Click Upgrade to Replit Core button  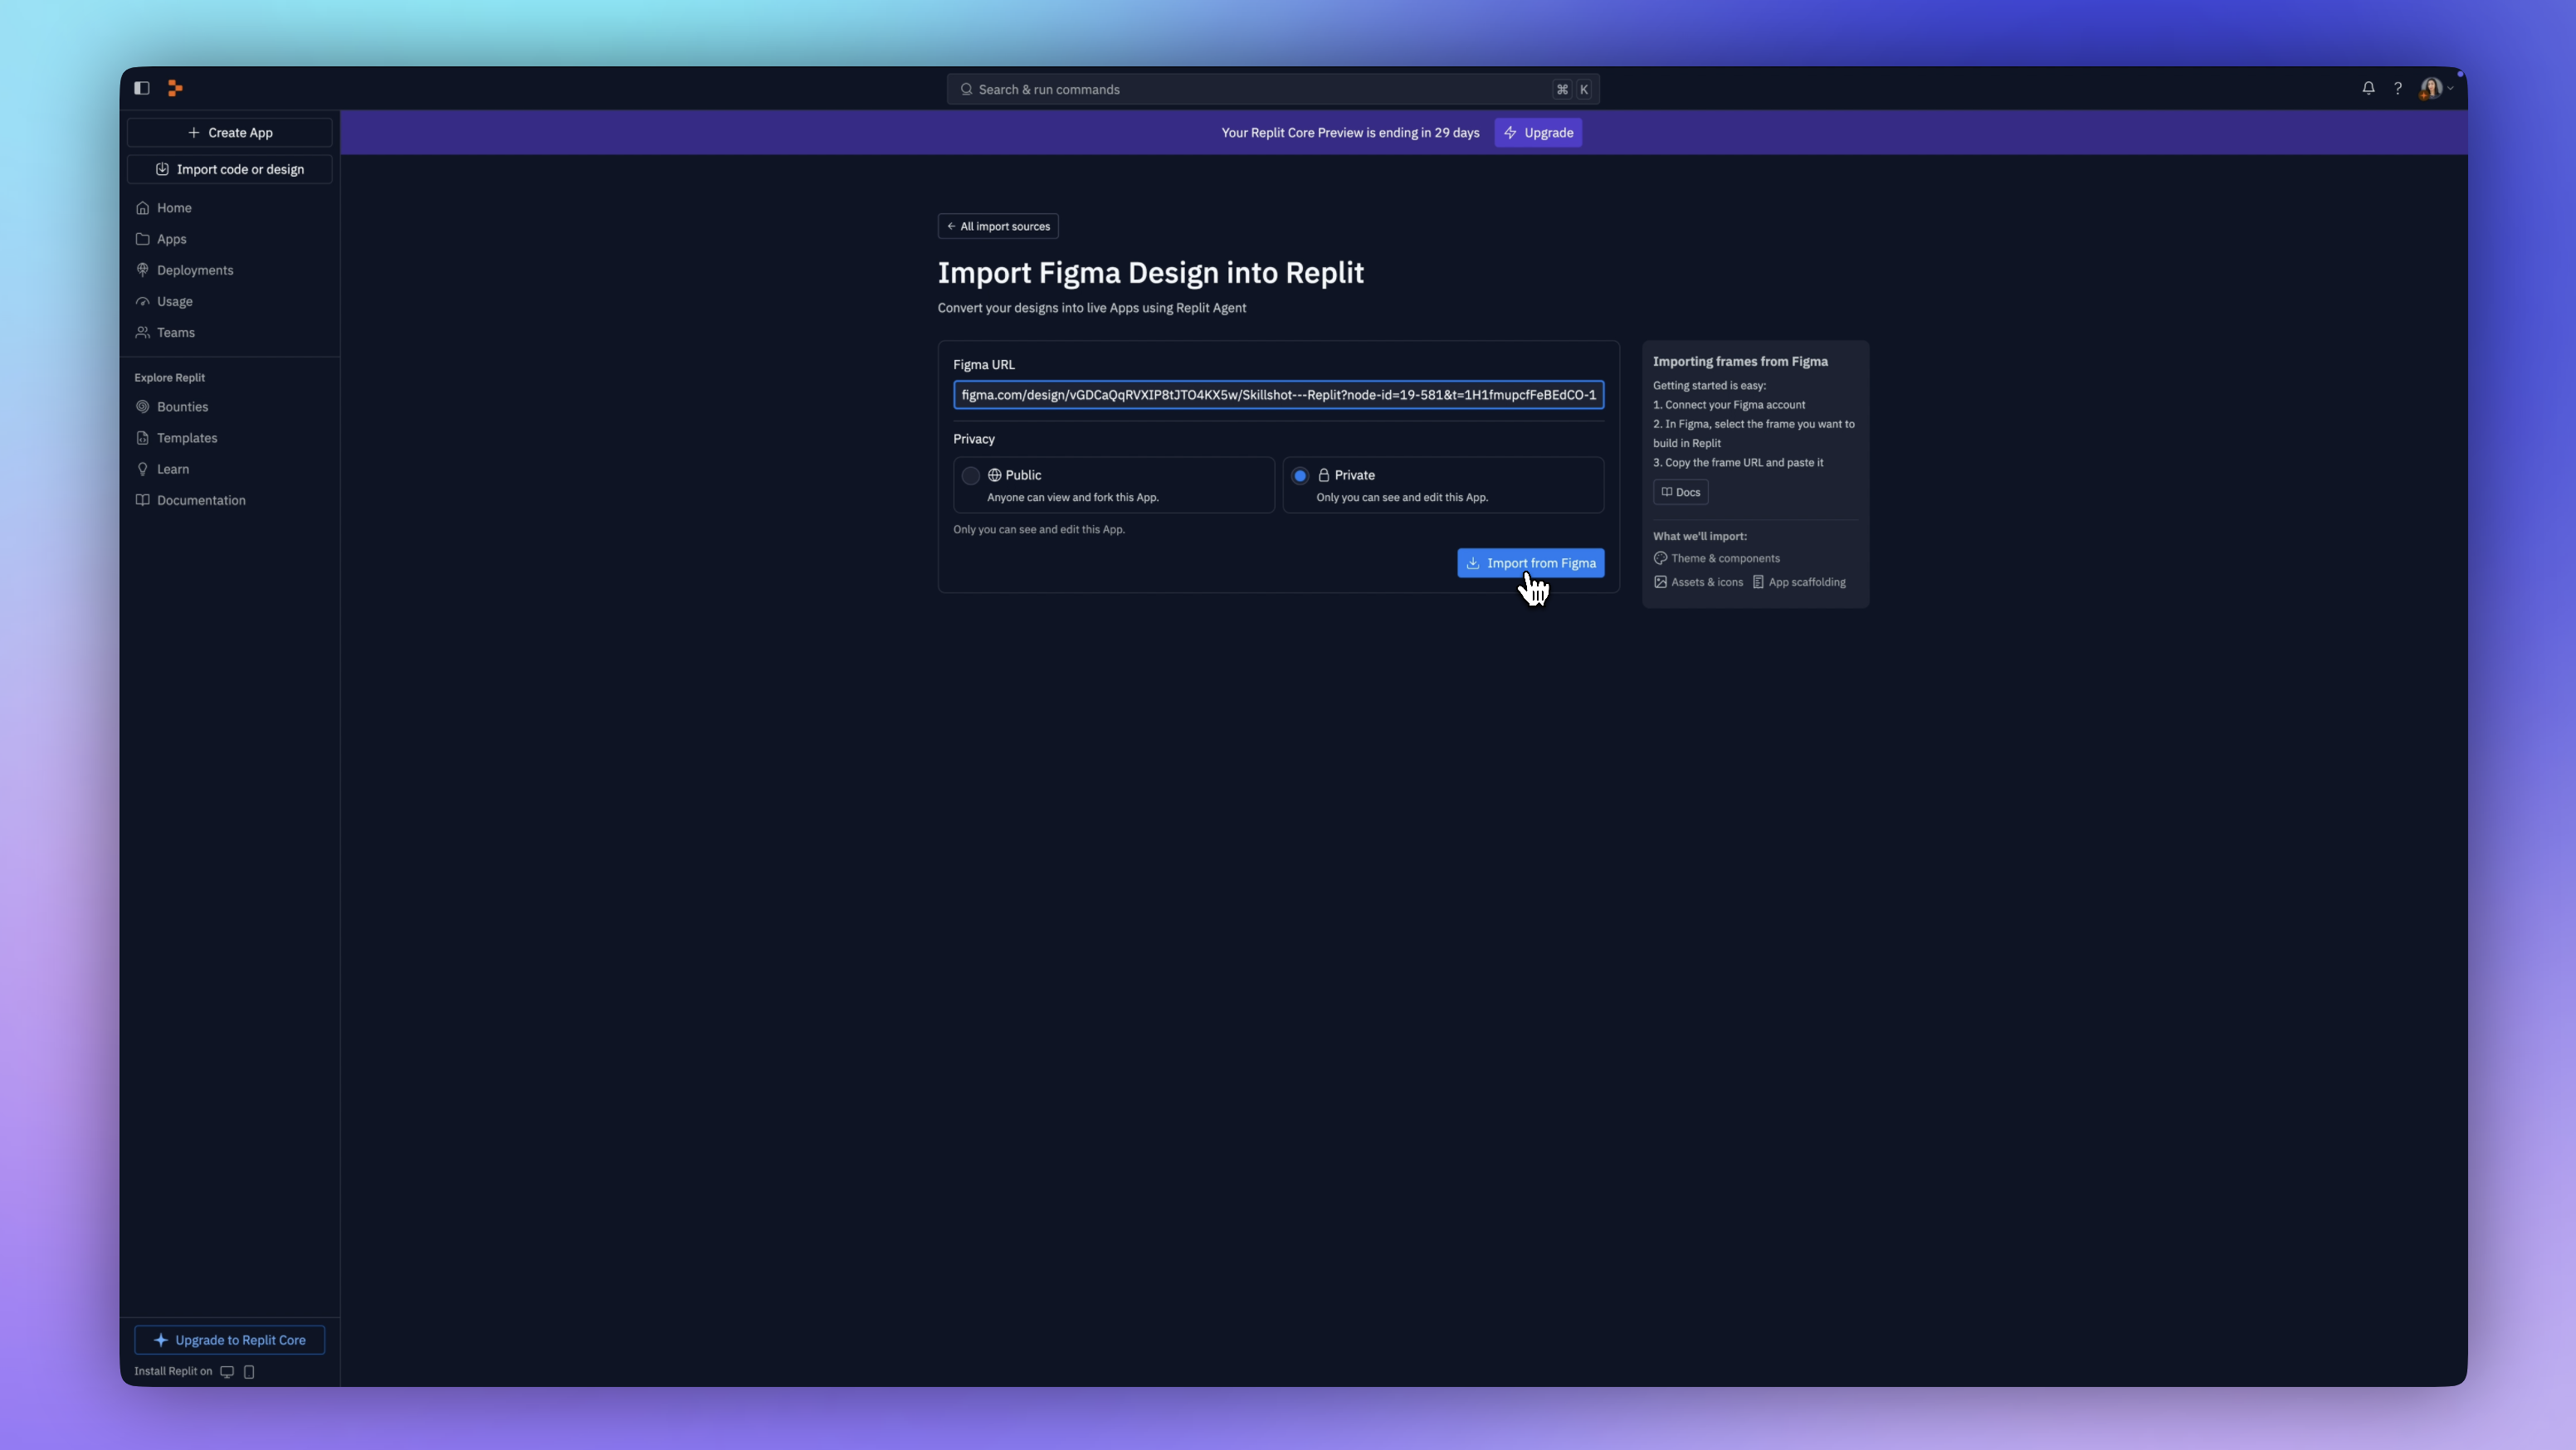tap(229, 1339)
